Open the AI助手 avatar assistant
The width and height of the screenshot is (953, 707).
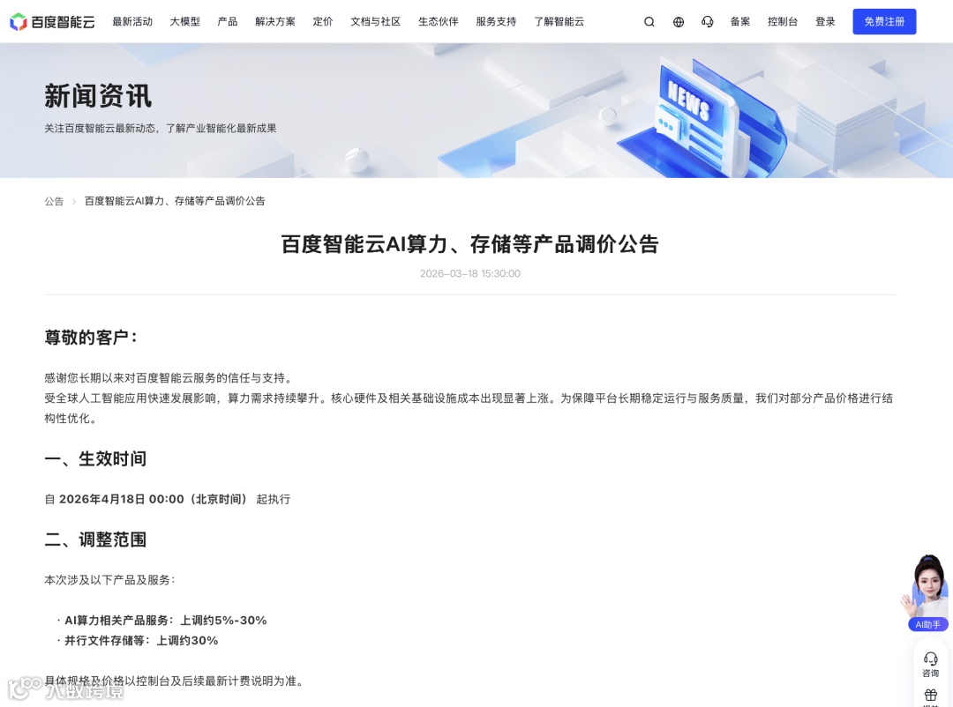click(928, 592)
